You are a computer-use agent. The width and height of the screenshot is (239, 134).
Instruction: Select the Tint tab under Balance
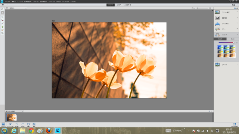233,39
